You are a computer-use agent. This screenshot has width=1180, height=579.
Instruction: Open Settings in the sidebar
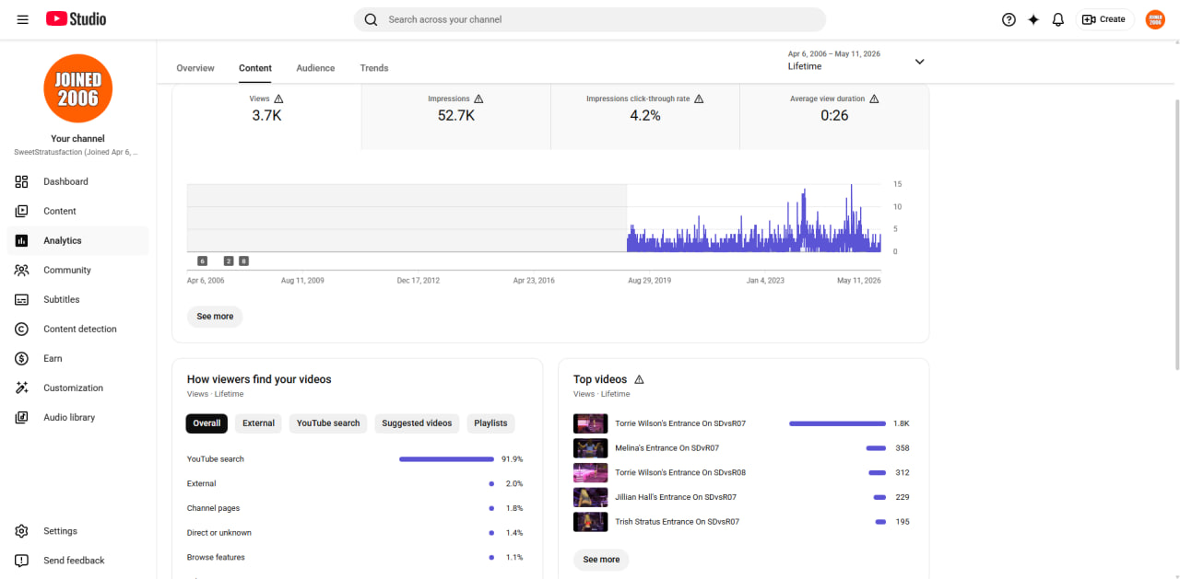click(77, 531)
